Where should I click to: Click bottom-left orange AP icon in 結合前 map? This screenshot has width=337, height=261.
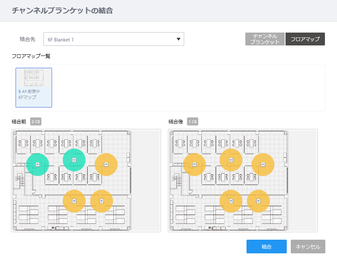pyautogui.click(x=74, y=201)
